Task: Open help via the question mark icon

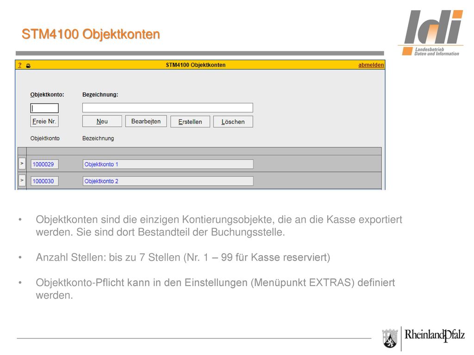Action: [19, 65]
